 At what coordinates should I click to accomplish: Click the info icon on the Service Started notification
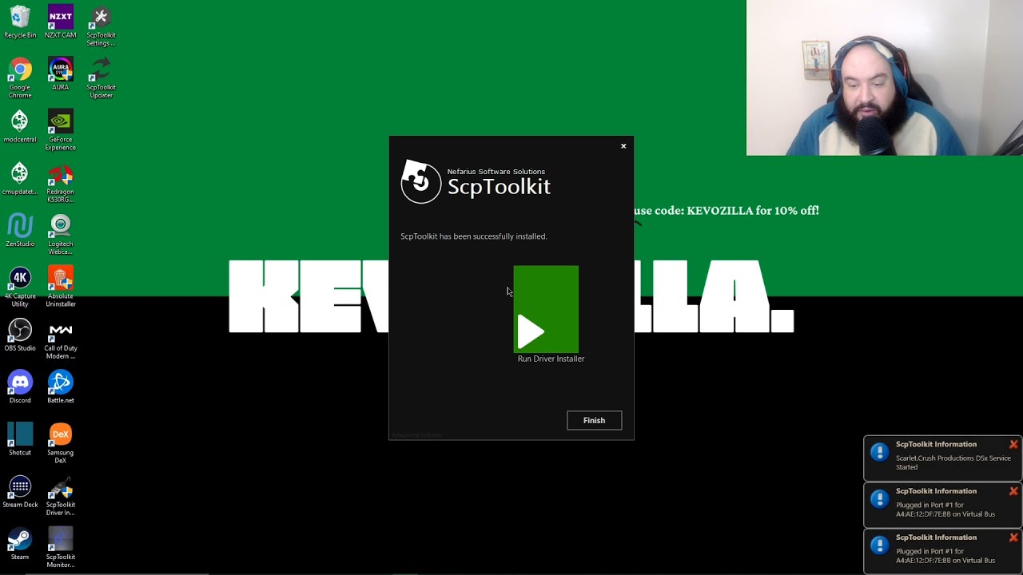click(879, 453)
